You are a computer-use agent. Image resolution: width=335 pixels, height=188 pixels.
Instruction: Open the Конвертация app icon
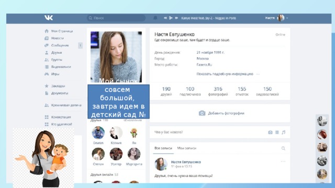[47, 117]
